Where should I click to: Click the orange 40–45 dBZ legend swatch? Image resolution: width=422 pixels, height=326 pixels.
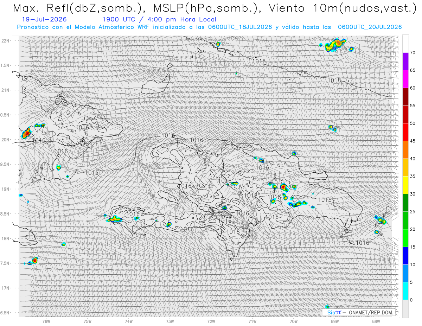[405, 150]
